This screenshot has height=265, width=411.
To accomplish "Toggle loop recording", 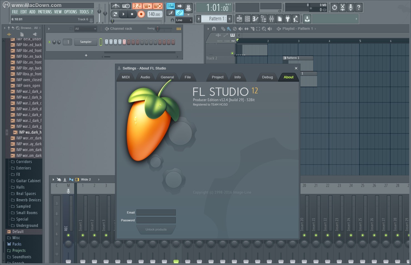I will pos(158,6).
